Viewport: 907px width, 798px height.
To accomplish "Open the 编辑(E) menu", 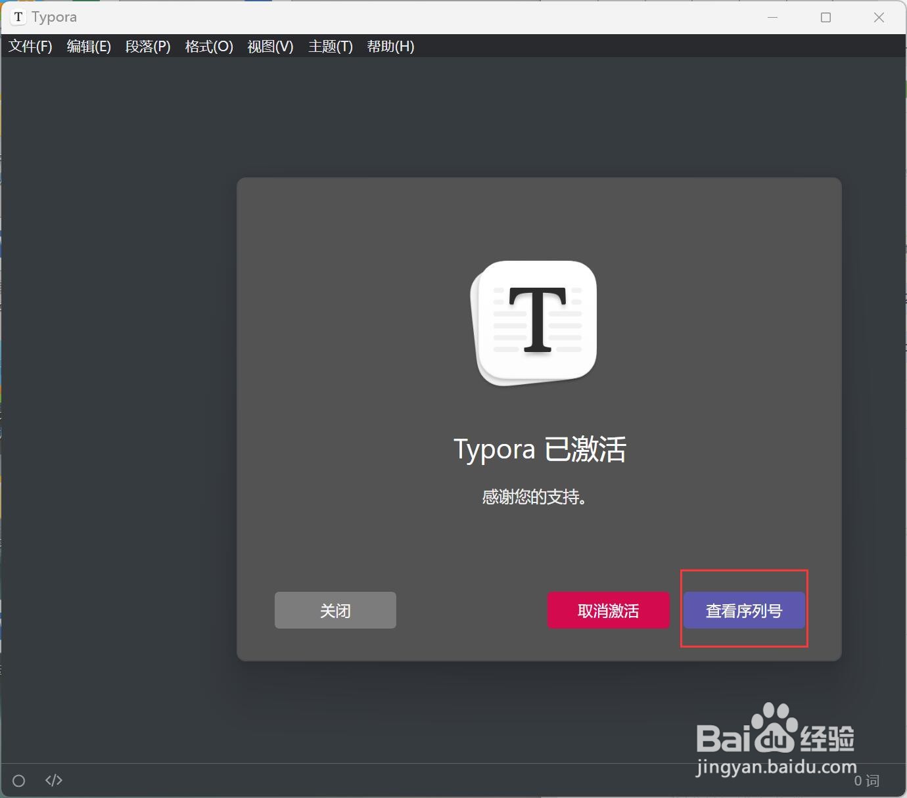I will [x=89, y=47].
